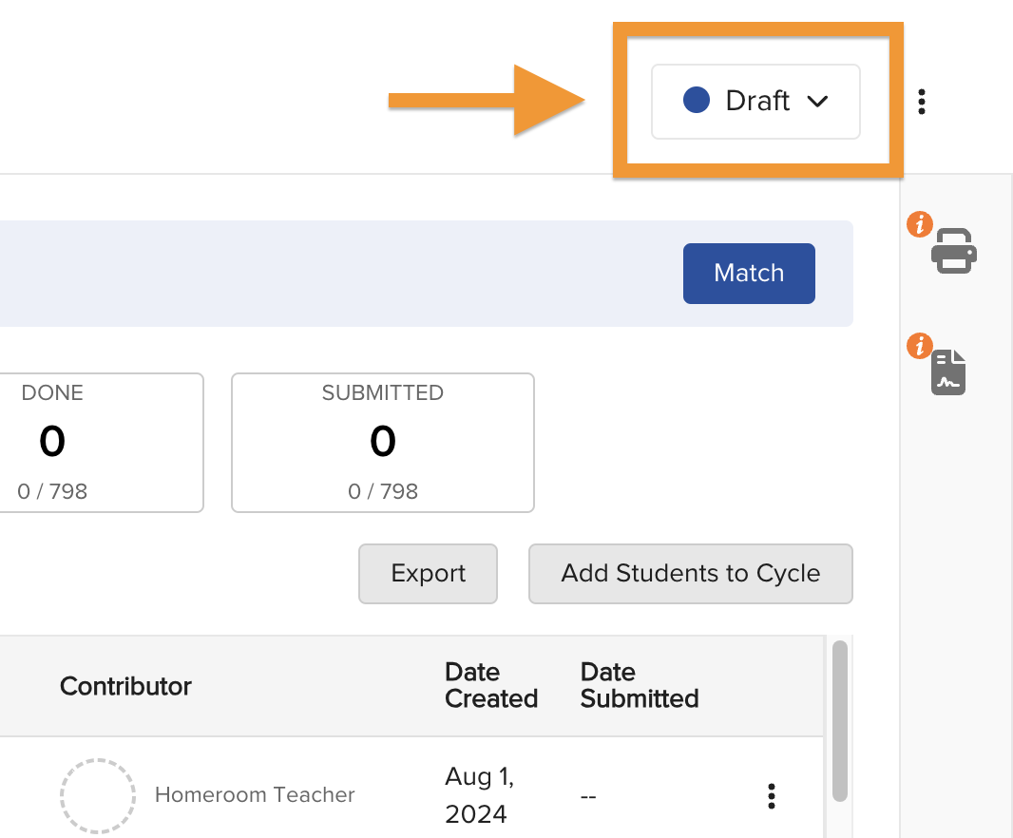Click the info badge above the document icon

click(x=919, y=346)
